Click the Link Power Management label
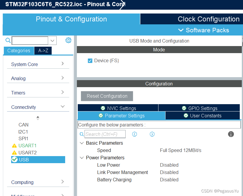Image resolution: width=243 pixels, height=196 pixels. 122,172
